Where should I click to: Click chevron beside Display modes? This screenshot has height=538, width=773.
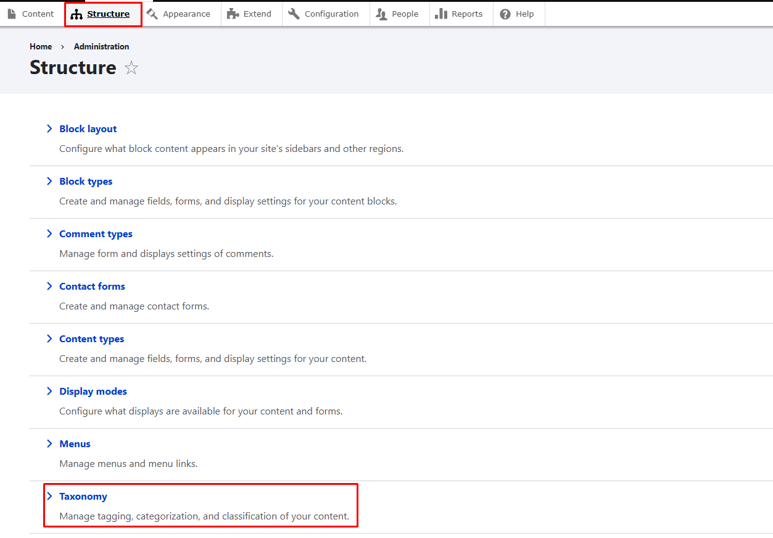(x=49, y=391)
